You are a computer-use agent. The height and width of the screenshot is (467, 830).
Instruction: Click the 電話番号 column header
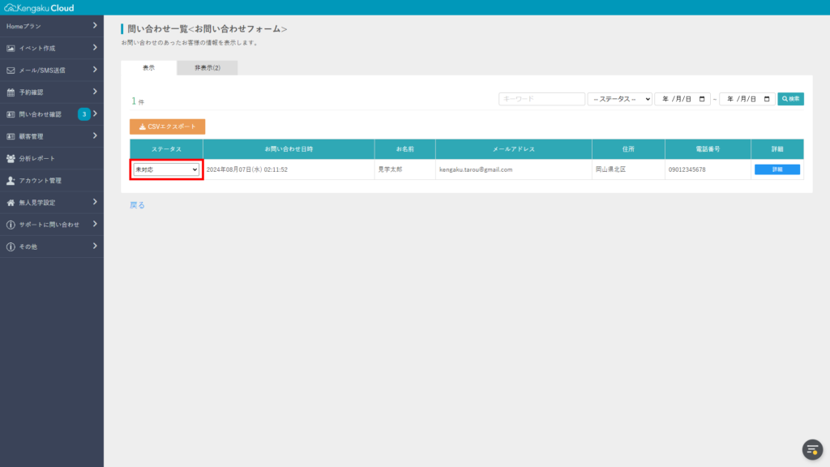pos(708,149)
